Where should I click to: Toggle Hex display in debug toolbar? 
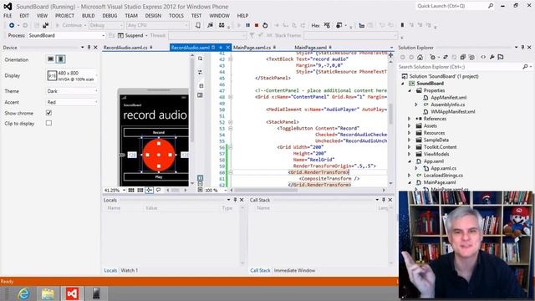point(315,25)
